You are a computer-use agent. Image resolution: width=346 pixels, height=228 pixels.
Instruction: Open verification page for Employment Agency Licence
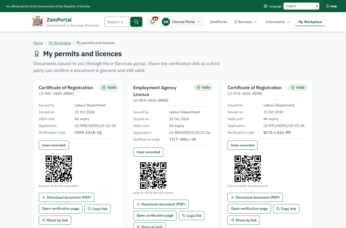click(155, 216)
